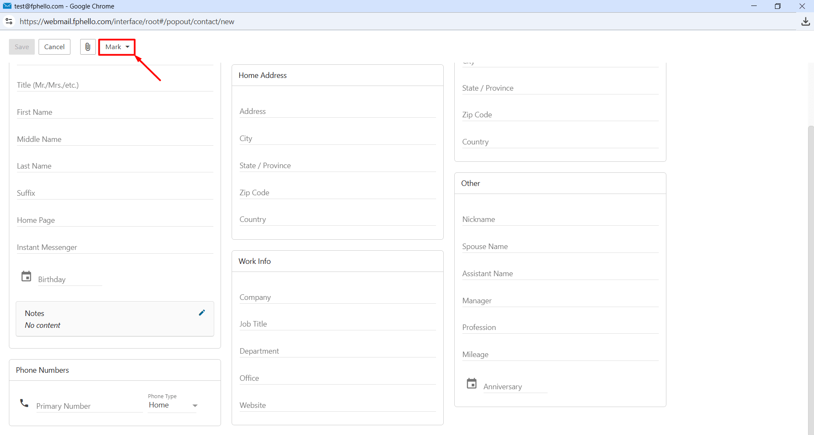The height and width of the screenshot is (435, 814).
Task: Open the Birthday calendar picker icon
Action: [x=26, y=276]
